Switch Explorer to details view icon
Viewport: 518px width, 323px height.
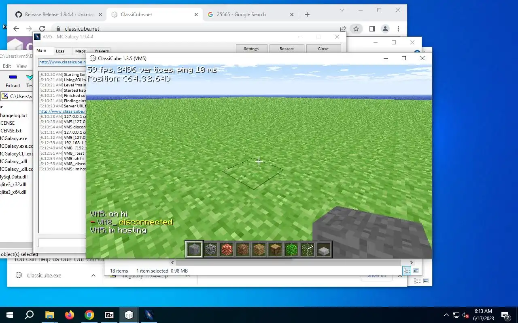[407, 271]
